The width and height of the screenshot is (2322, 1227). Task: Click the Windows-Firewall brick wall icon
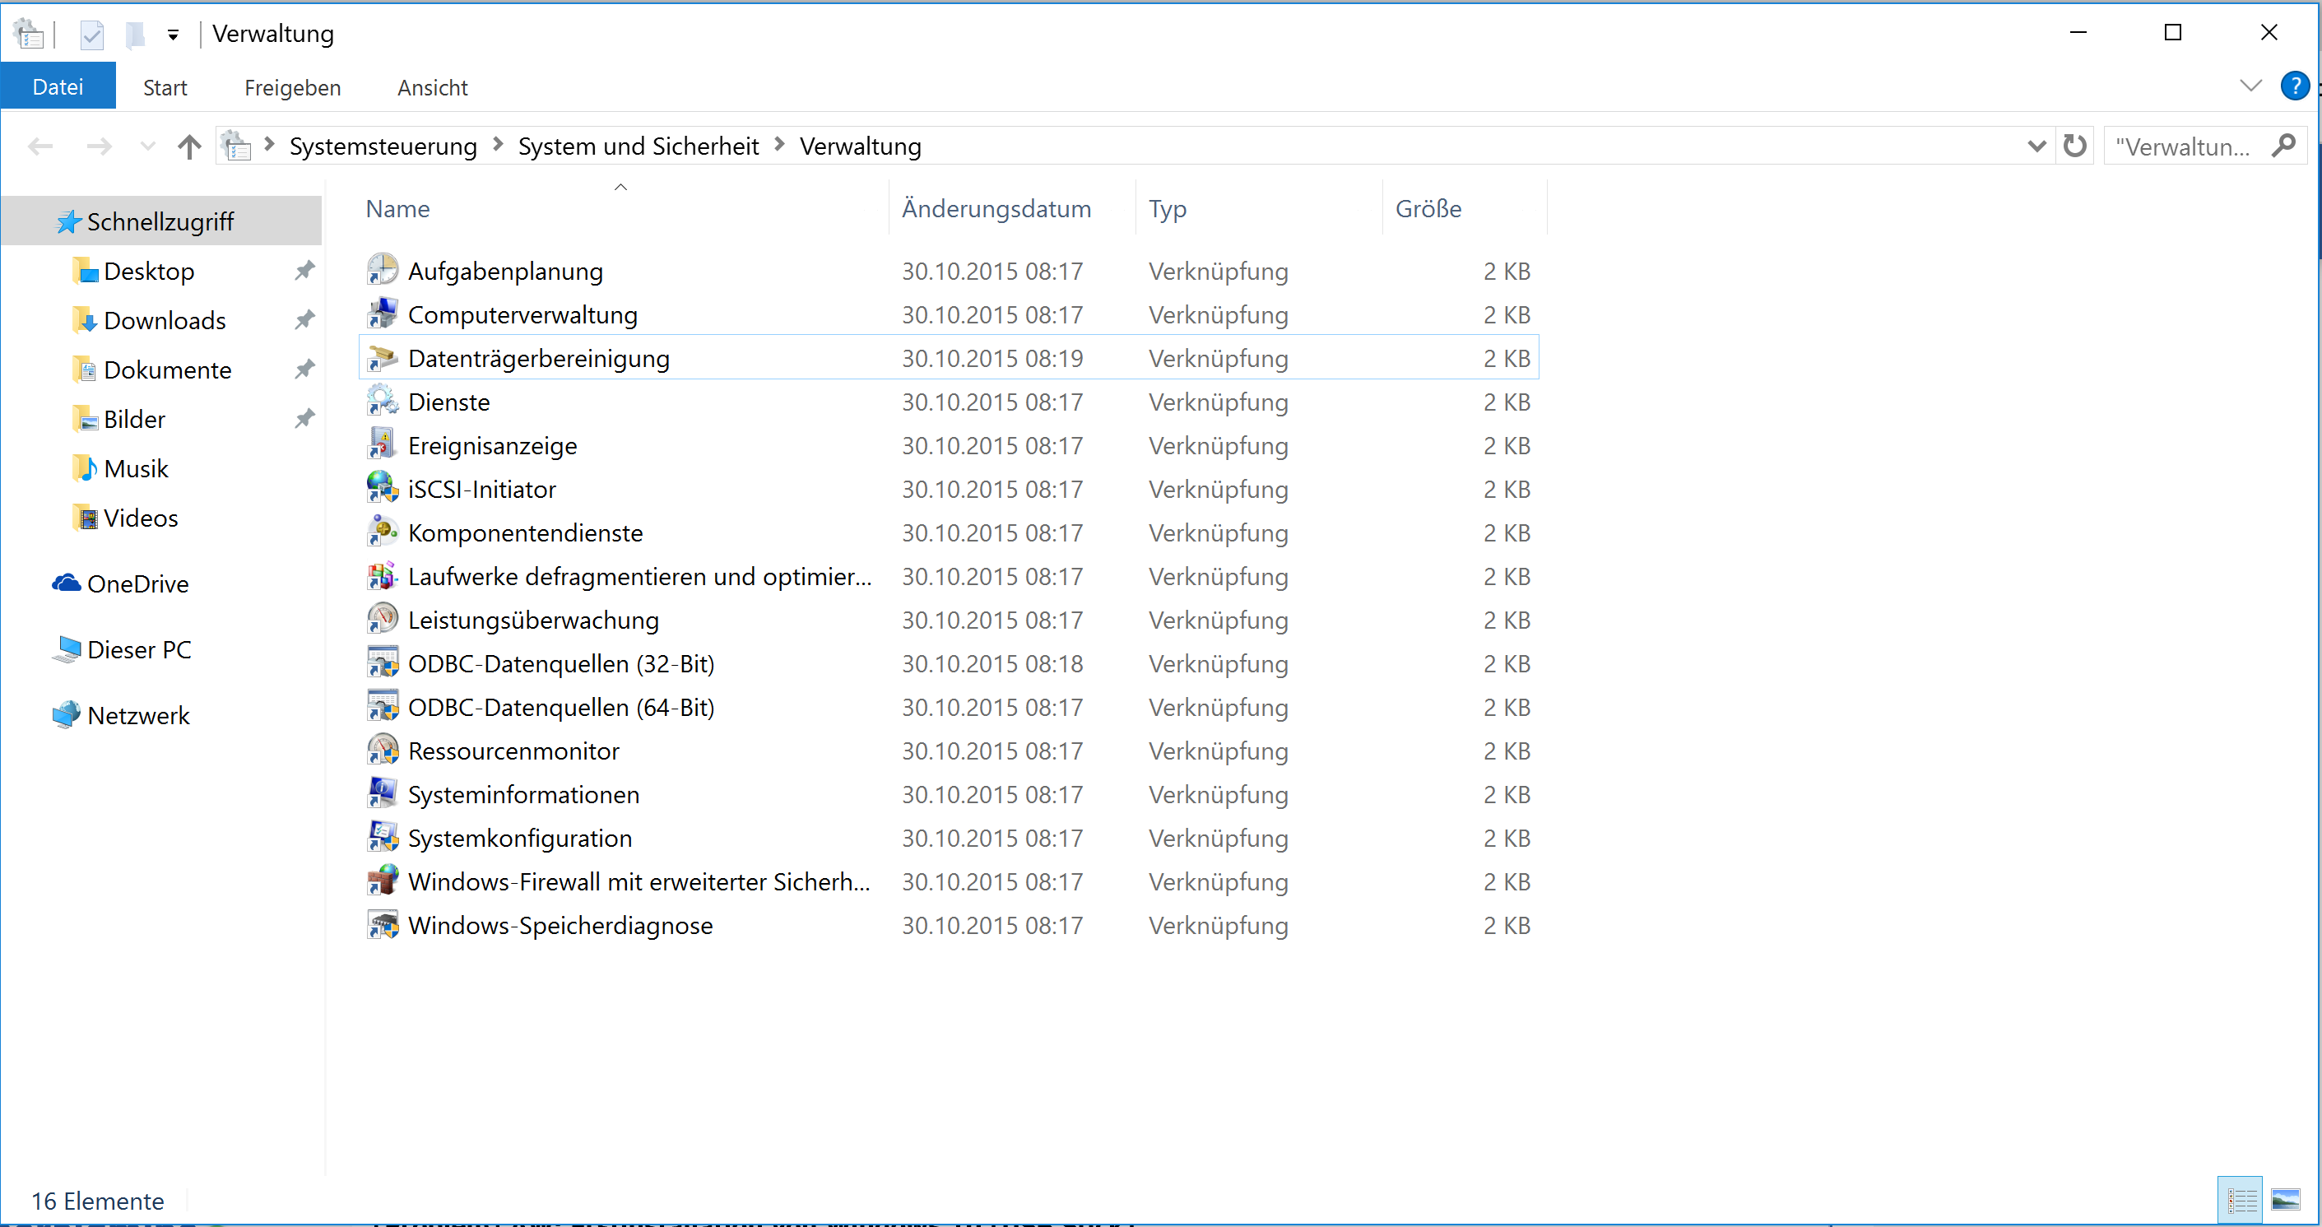382,880
